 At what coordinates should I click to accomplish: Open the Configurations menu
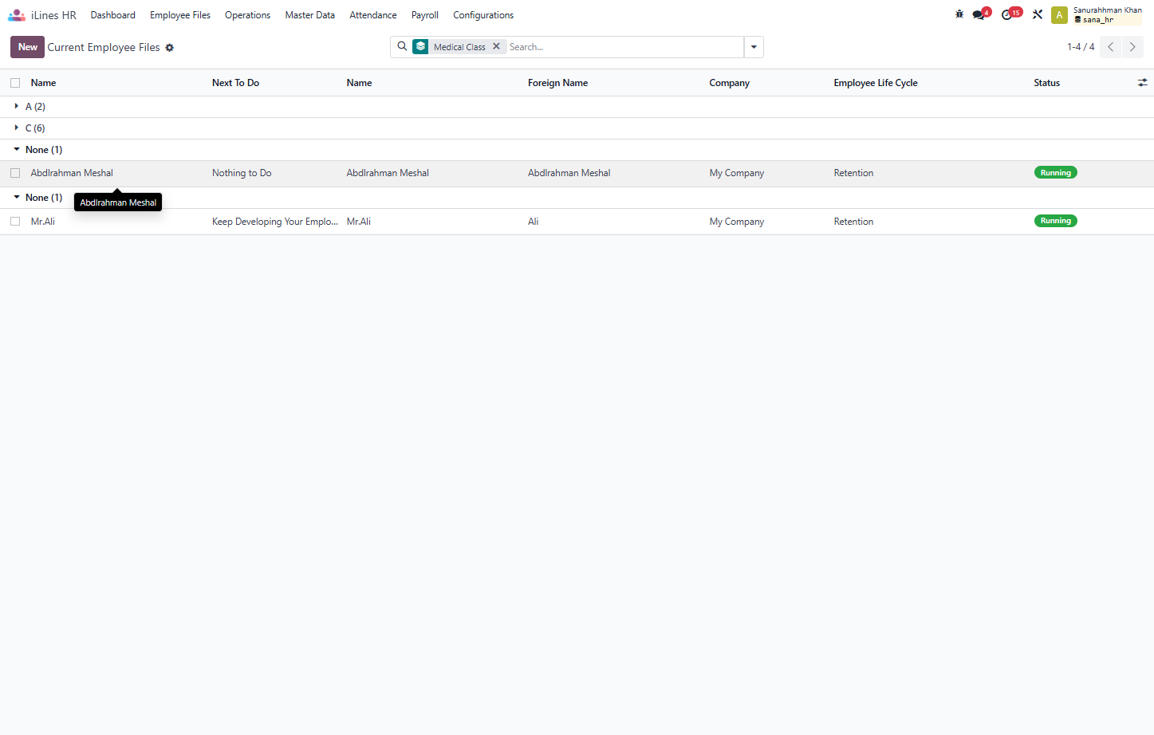483,15
